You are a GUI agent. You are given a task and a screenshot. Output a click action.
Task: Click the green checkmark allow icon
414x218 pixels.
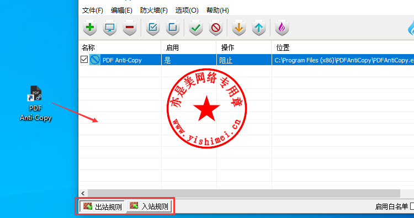(x=196, y=28)
